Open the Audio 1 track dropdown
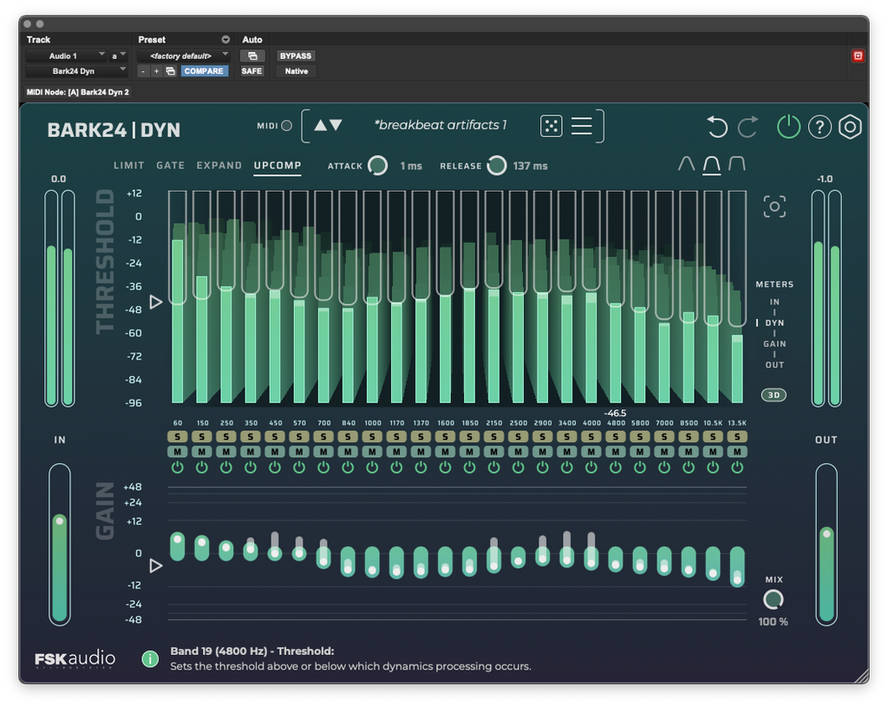 click(x=66, y=56)
